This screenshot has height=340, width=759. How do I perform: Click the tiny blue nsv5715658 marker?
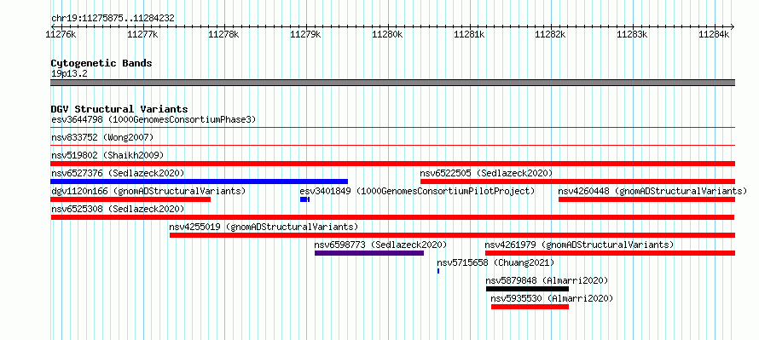(x=438, y=271)
